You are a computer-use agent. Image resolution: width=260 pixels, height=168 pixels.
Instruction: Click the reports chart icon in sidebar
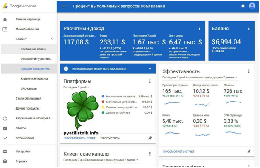click(x=5, y=128)
